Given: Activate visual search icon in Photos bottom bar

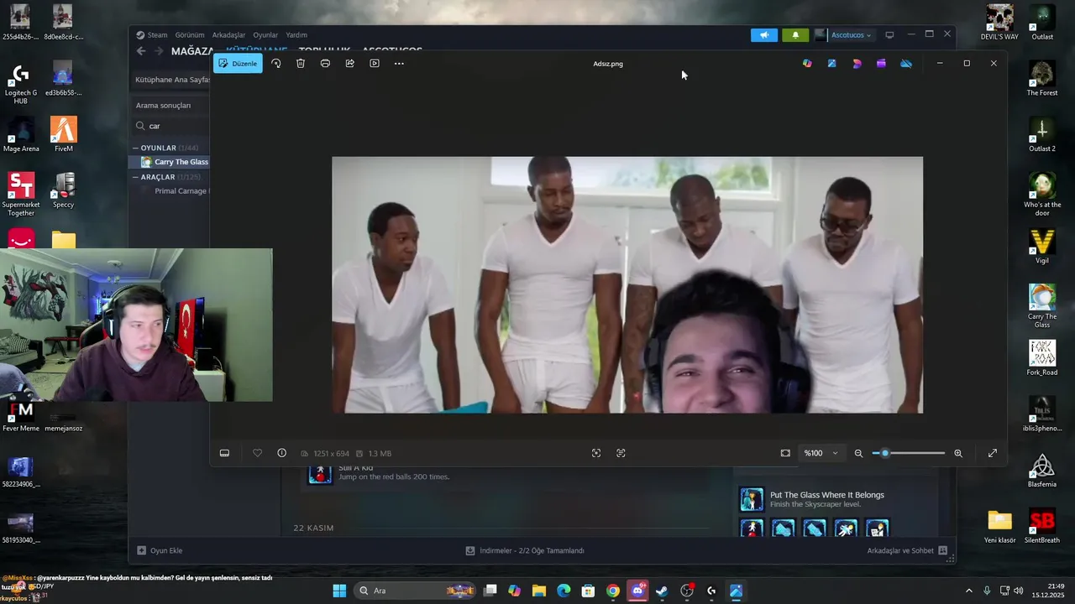Looking at the screenshot, I should (x=596, y=453).
